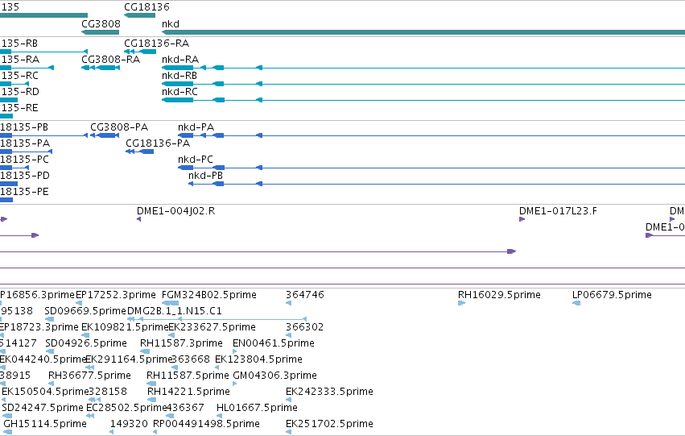Click the LP06679.5prime arrow glyph
The height and width of the screenshot is (436, 685).
(x=576, y=303)
